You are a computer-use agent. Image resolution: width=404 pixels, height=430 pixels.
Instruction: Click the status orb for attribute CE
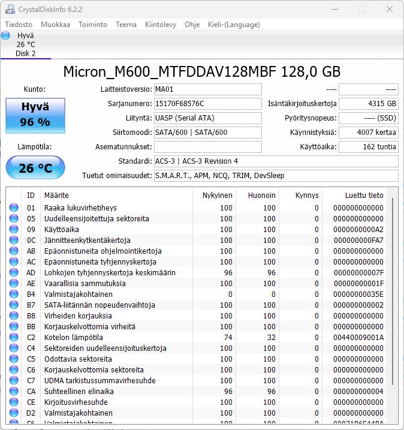coord(14,402)
